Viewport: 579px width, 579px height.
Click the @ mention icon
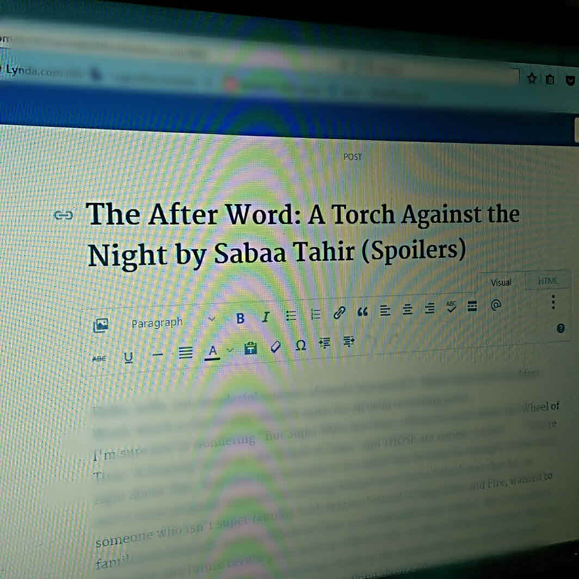[x=495, y=305]
